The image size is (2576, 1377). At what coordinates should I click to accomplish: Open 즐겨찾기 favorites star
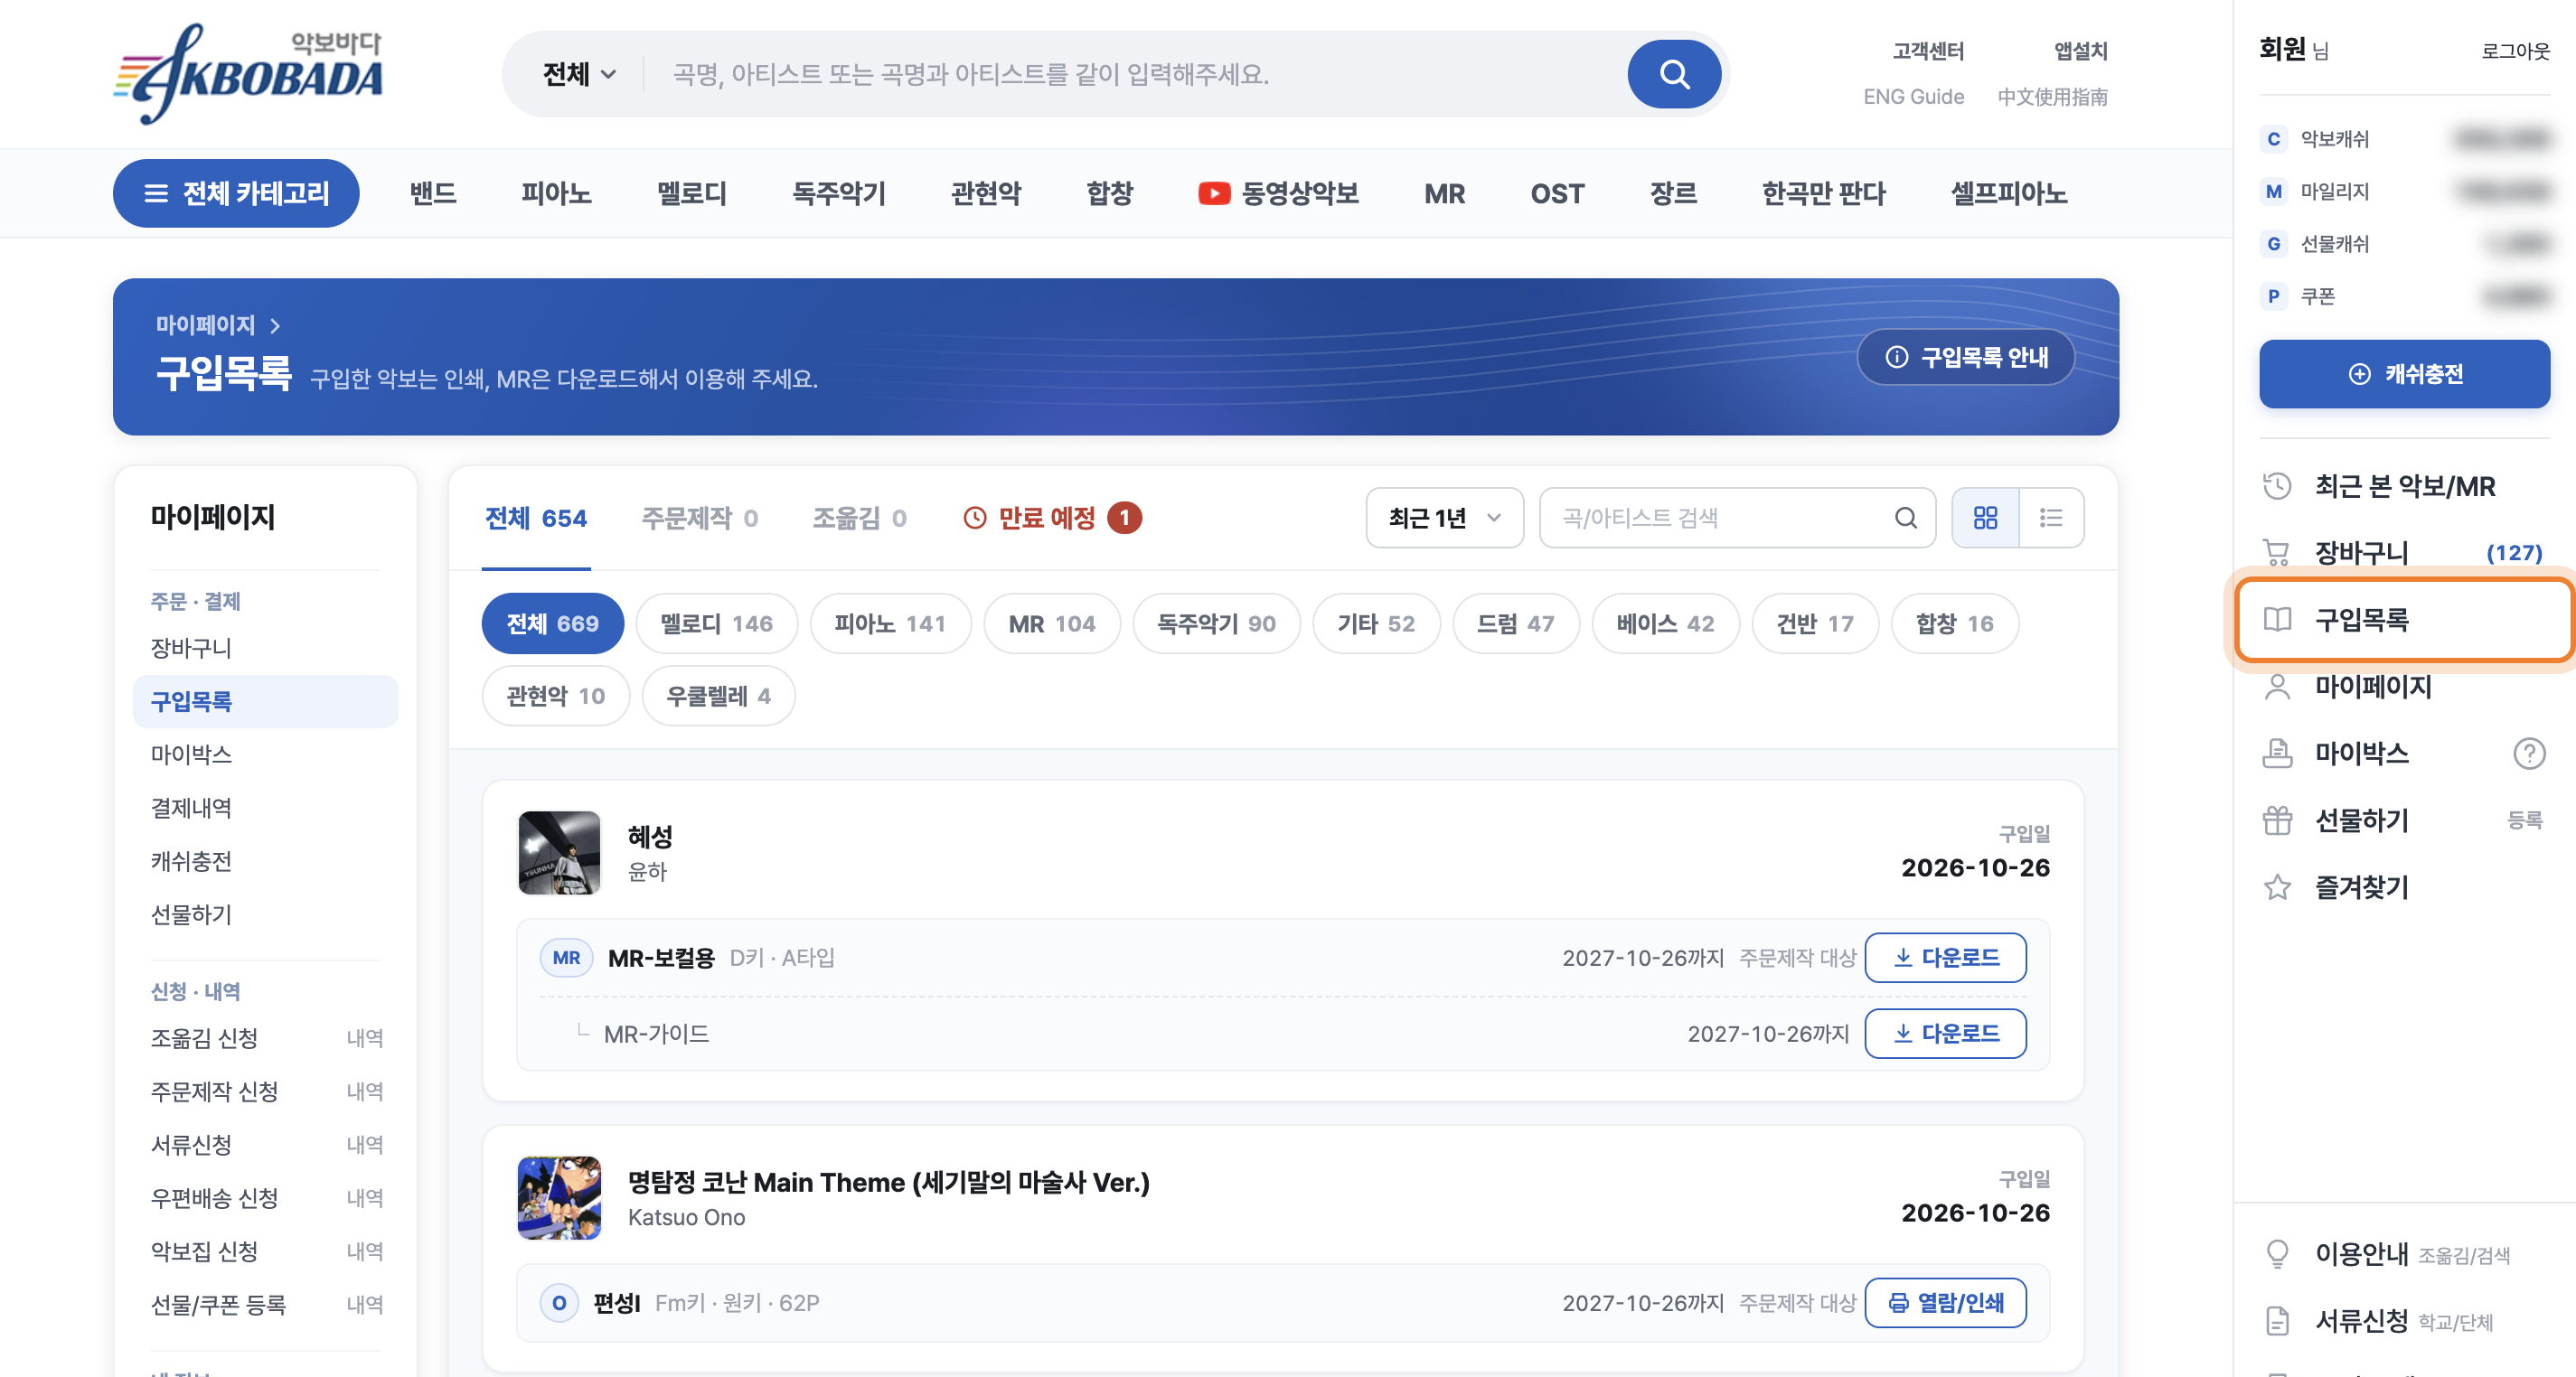tap(2362, 888)
